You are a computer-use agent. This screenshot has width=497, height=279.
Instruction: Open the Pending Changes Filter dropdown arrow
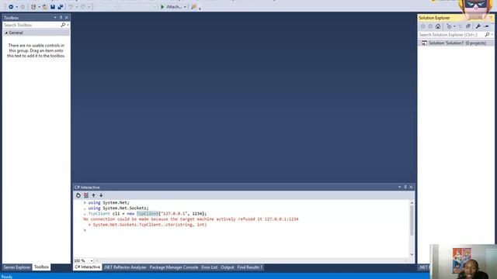coord(454,26)
